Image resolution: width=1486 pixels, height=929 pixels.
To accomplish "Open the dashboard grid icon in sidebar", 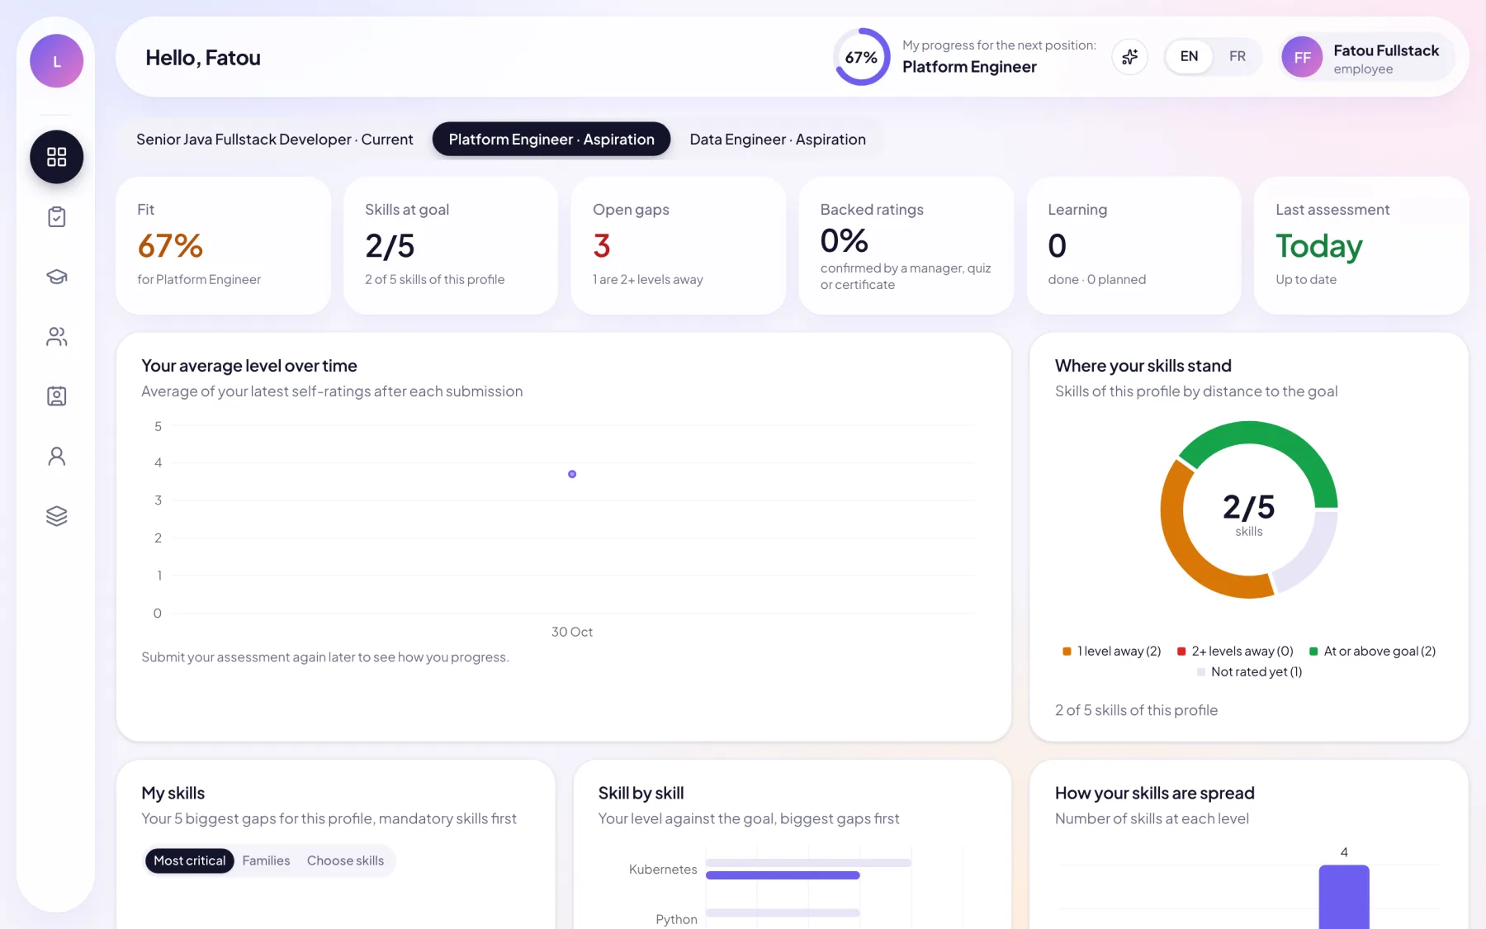I will [57, 157].
